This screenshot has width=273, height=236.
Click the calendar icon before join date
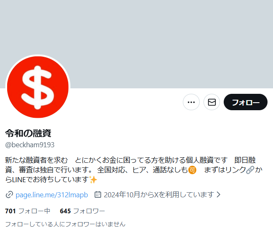tap(98, 194)
